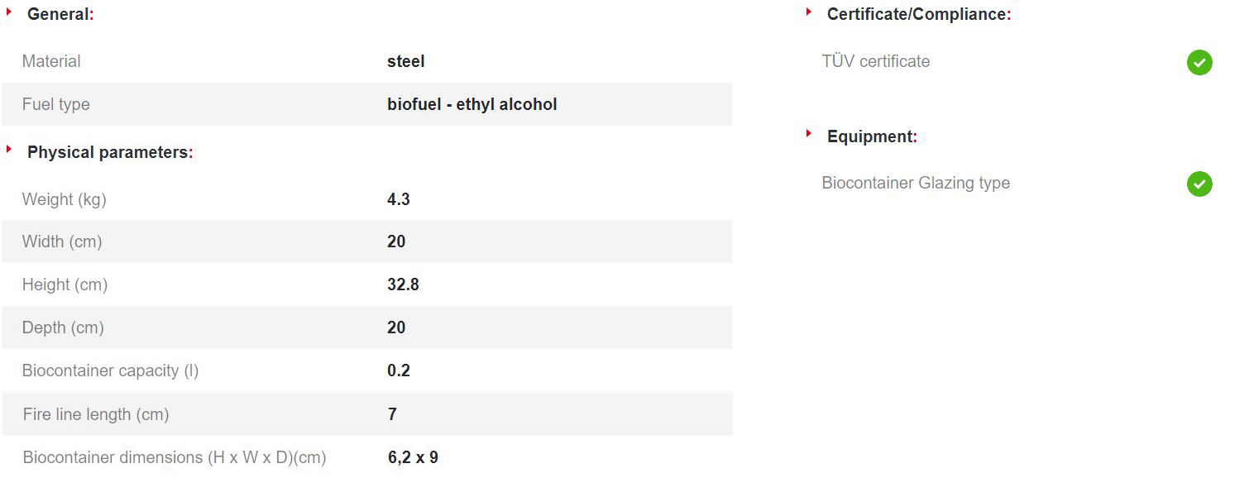Viewport: 1235px width, 497px height.
Task: Click the General section heading
Action: click(60, 14)
